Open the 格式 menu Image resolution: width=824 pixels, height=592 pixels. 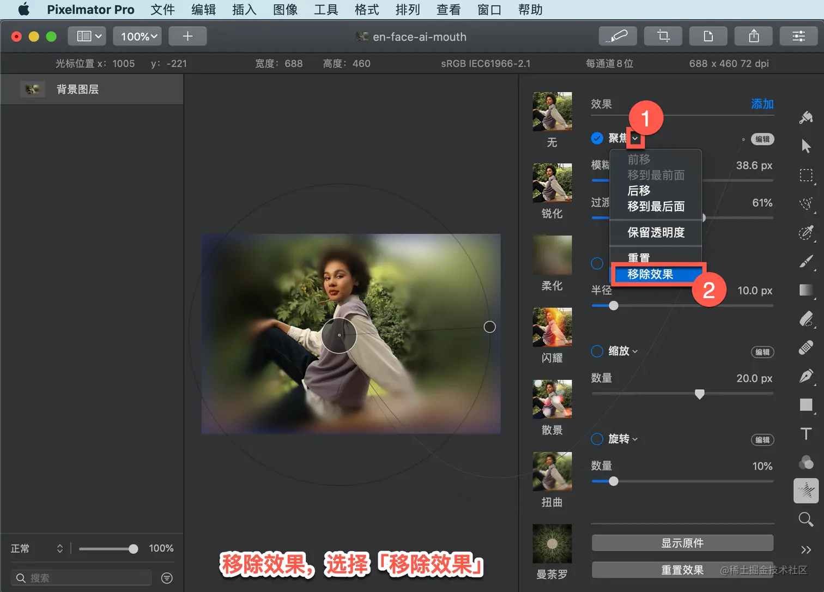367,9
